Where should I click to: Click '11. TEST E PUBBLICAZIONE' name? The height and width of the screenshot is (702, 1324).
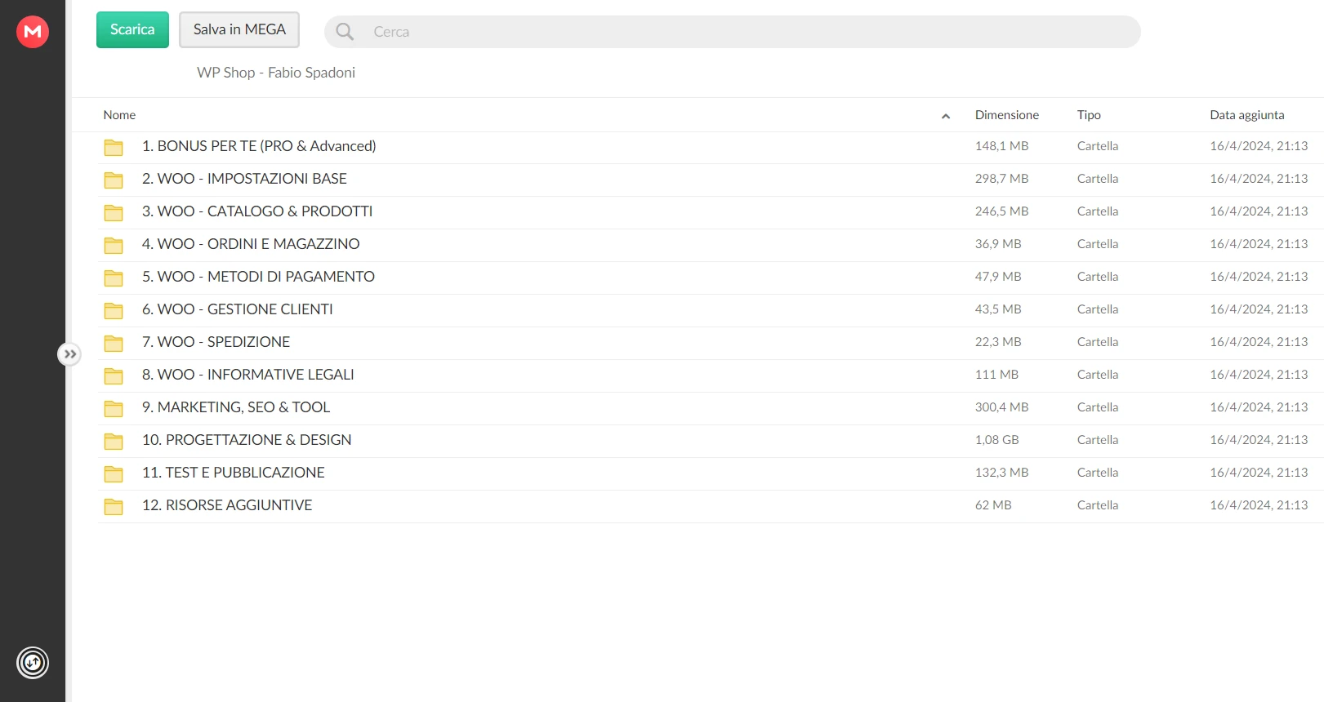234,473
